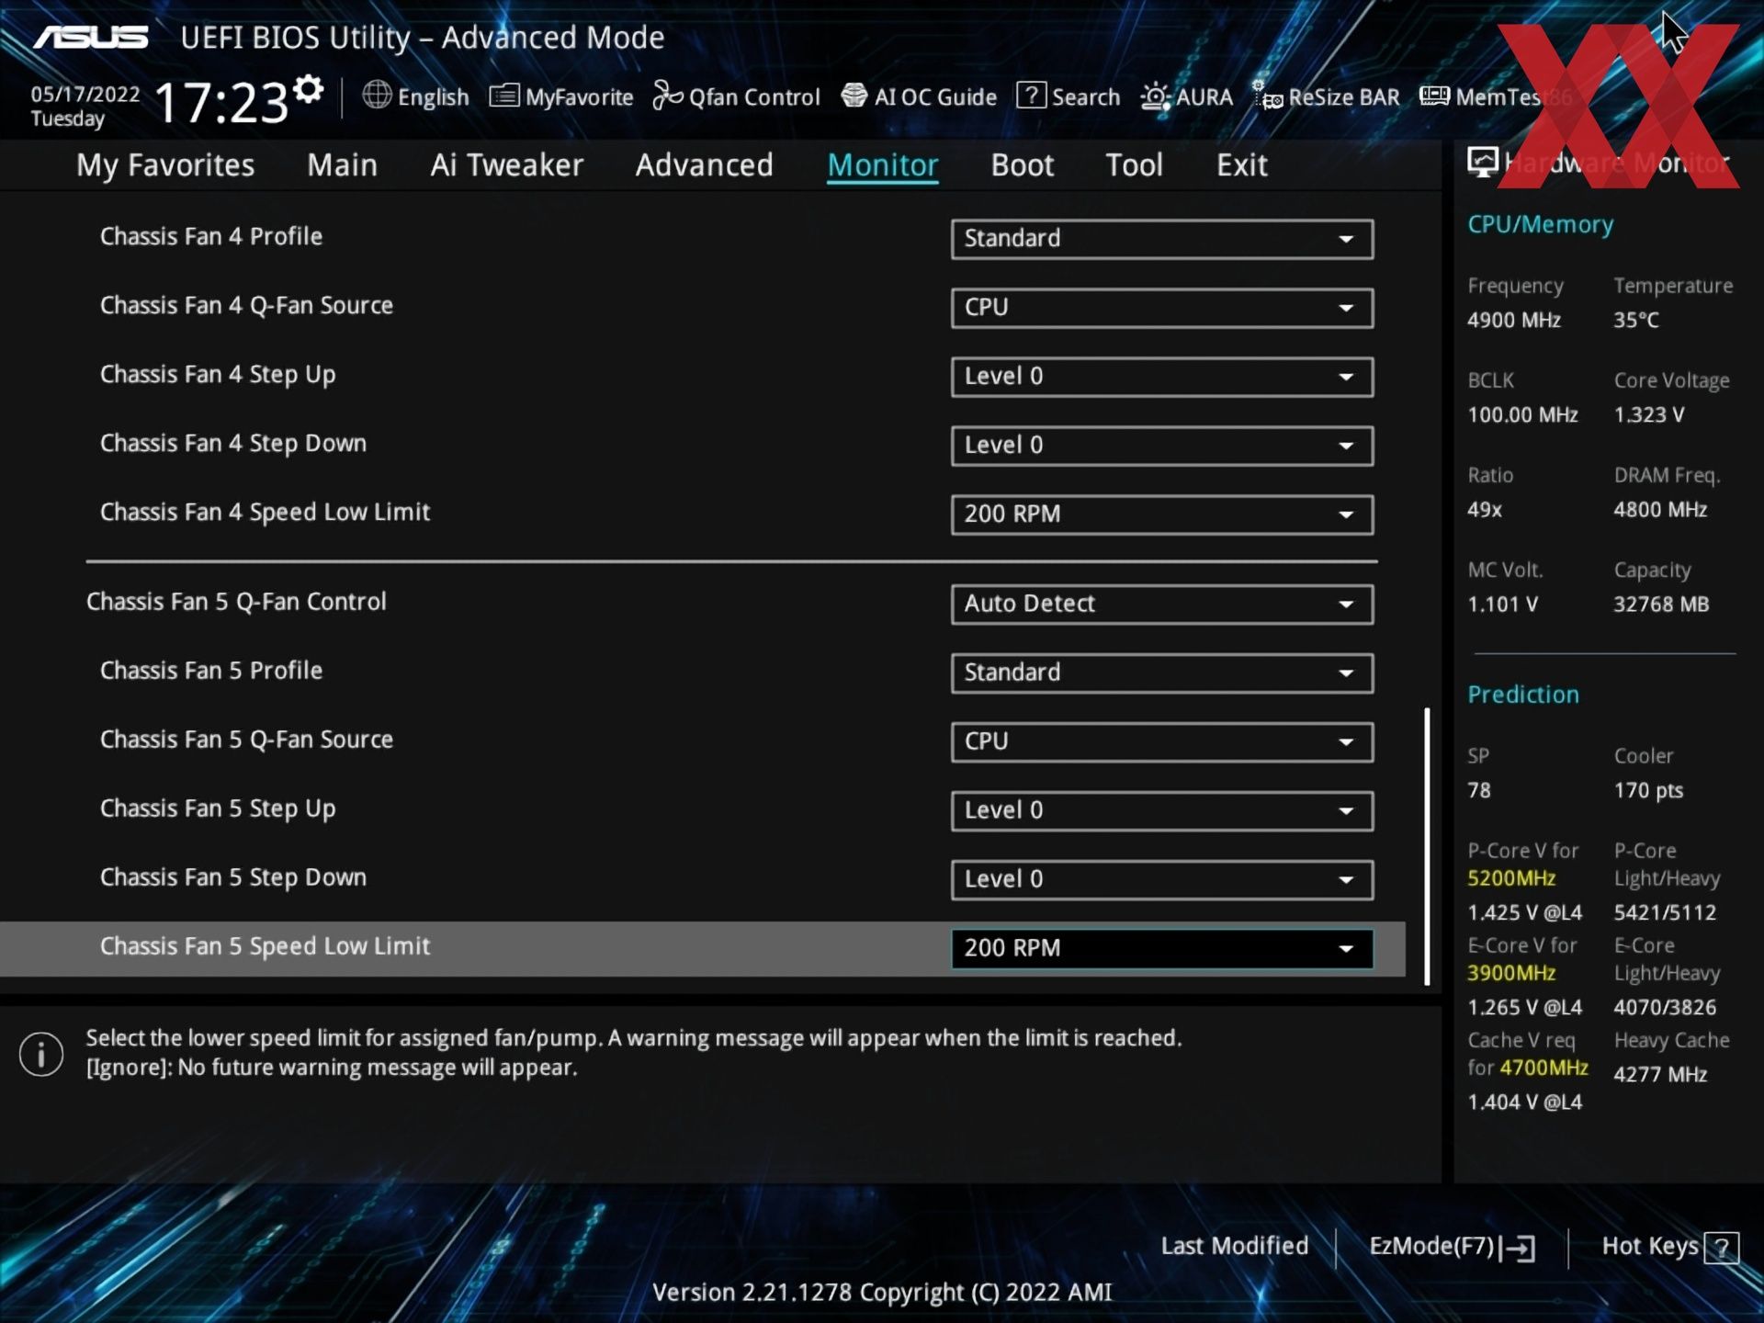Expand Chassis Fan 5 Profile dropdown
Viewport: 1764px width, 1323px height.
(1162, 673)
